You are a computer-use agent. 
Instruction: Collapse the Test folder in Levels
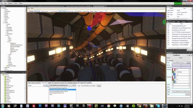coord(5,35)
